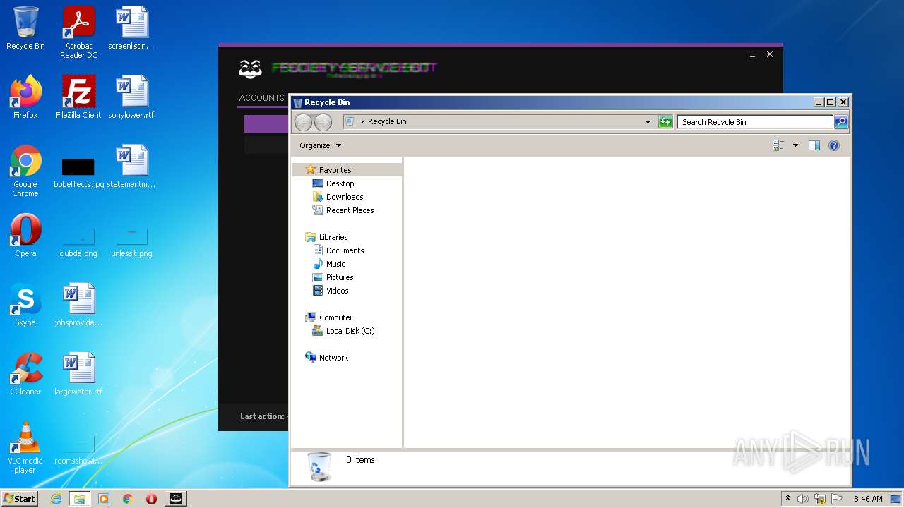The height and width of the screenshot is (508, 904).
Task: Open the CCleaner desktop shortcut
Action: [x=25, y=374]
